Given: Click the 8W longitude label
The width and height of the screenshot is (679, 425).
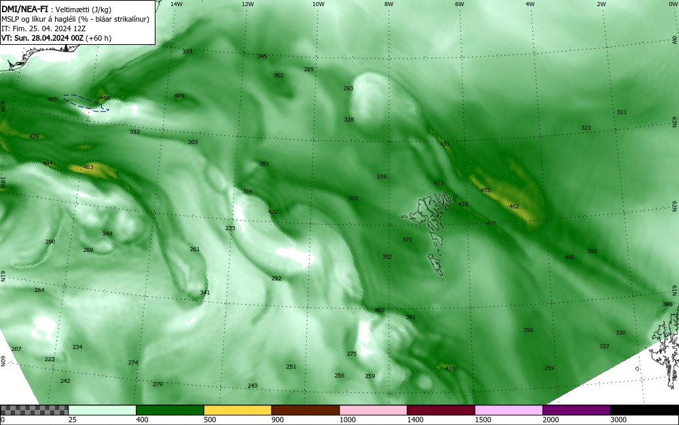Looking at the screenshot, I should [x=389, y=4].
